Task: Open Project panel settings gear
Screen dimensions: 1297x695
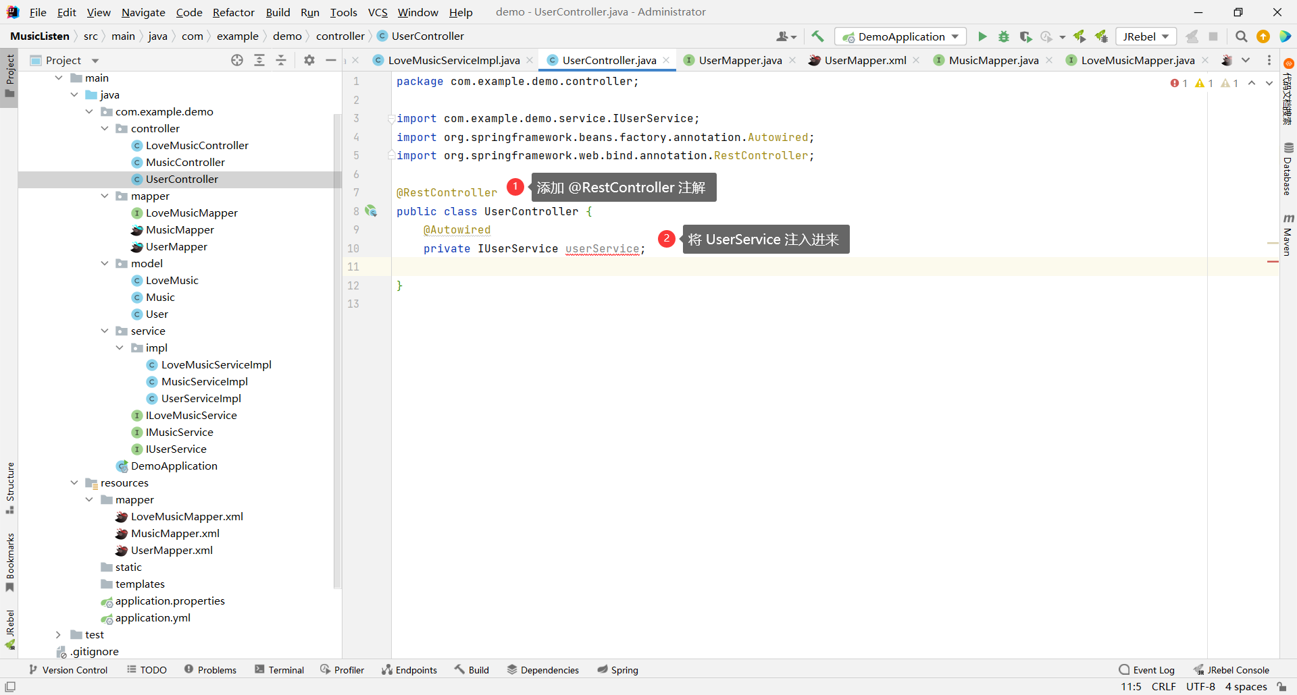Action: 309,60
